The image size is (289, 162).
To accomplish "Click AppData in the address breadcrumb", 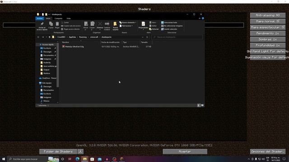I will pos(72,37).
